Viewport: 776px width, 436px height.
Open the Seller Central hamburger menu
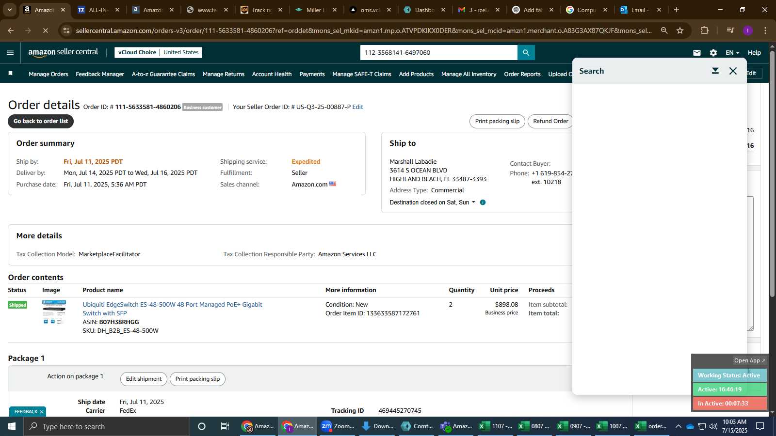(10, 53)
